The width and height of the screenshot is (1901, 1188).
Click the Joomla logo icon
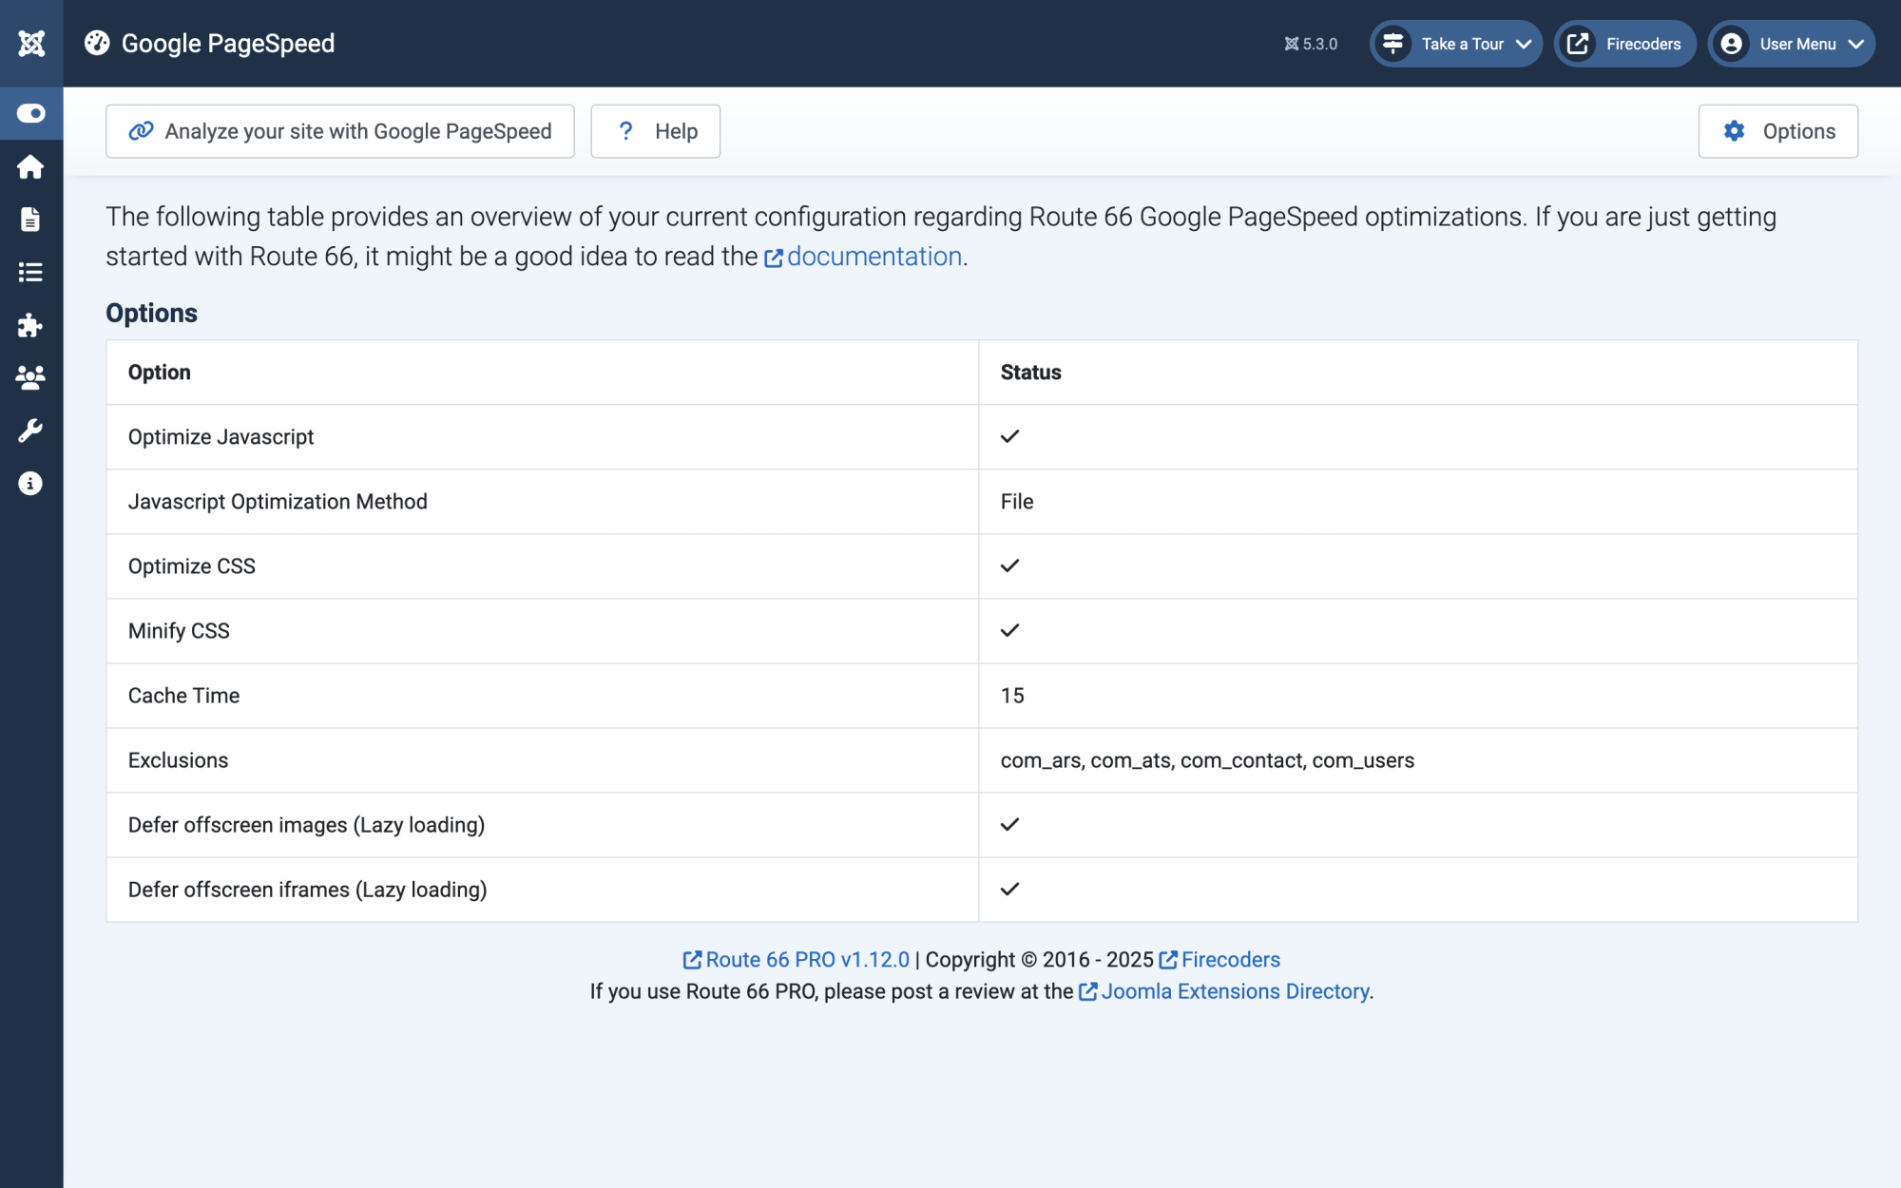pyautogui.click(x=31, y=44)
